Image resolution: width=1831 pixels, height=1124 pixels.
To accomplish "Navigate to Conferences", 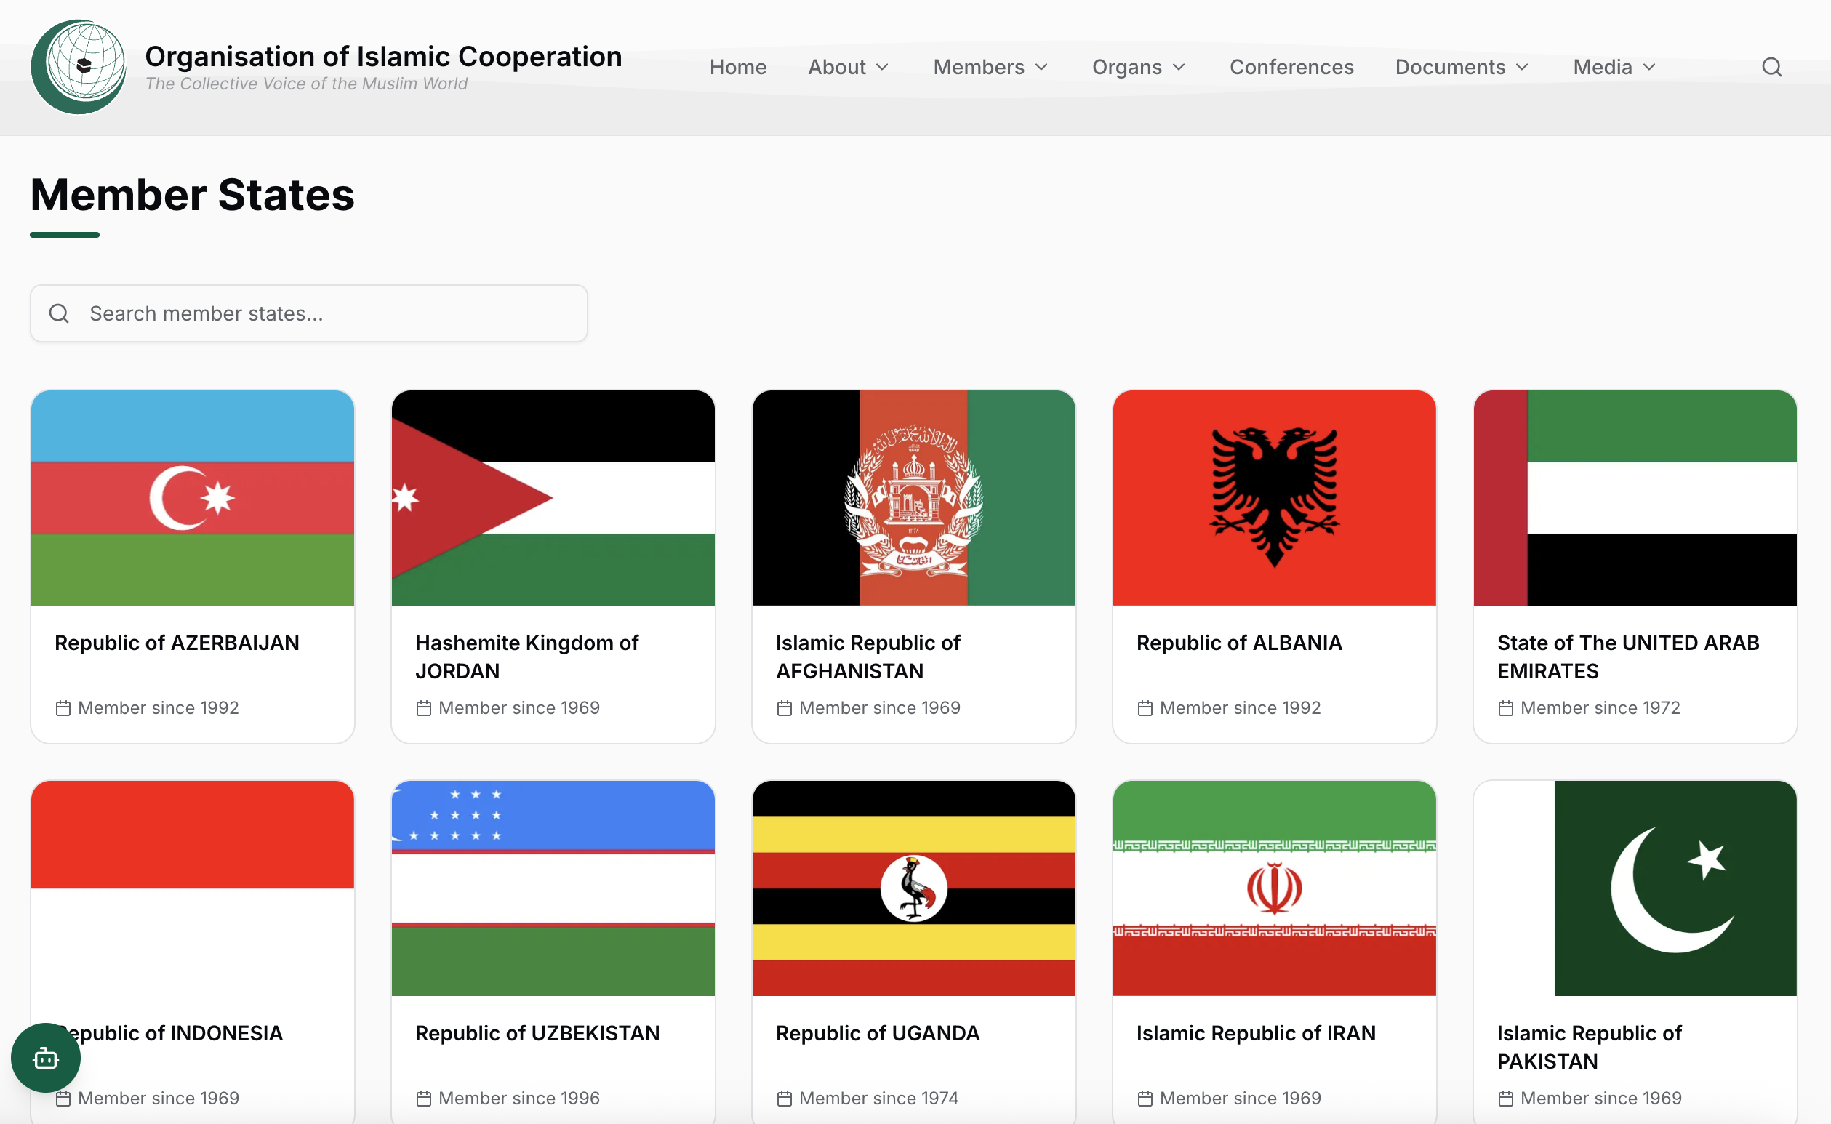I will 1291,67.
